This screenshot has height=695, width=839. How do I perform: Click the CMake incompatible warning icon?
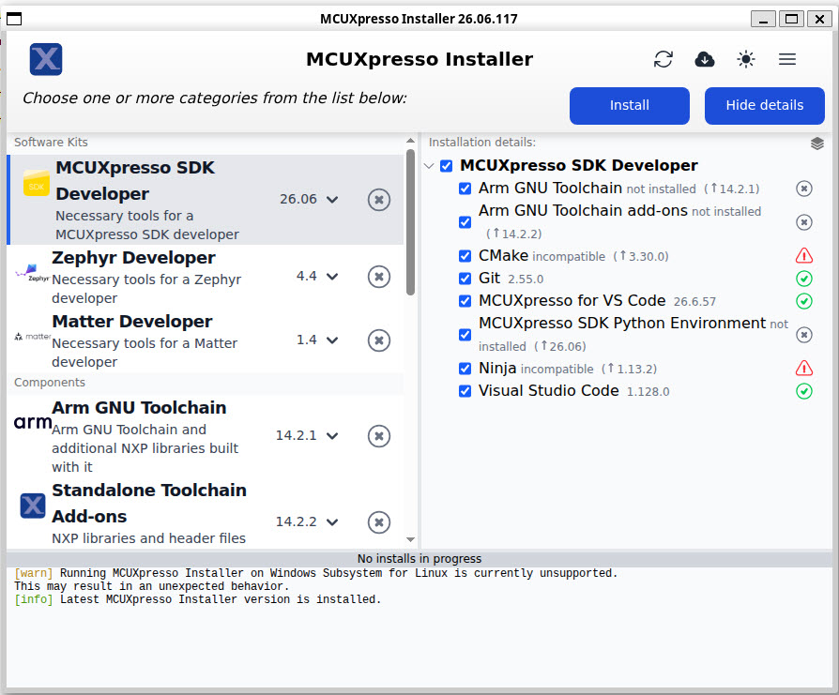[x=803, y=256]
